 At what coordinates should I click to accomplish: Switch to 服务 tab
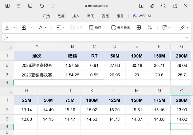click(x=120, y=16)
